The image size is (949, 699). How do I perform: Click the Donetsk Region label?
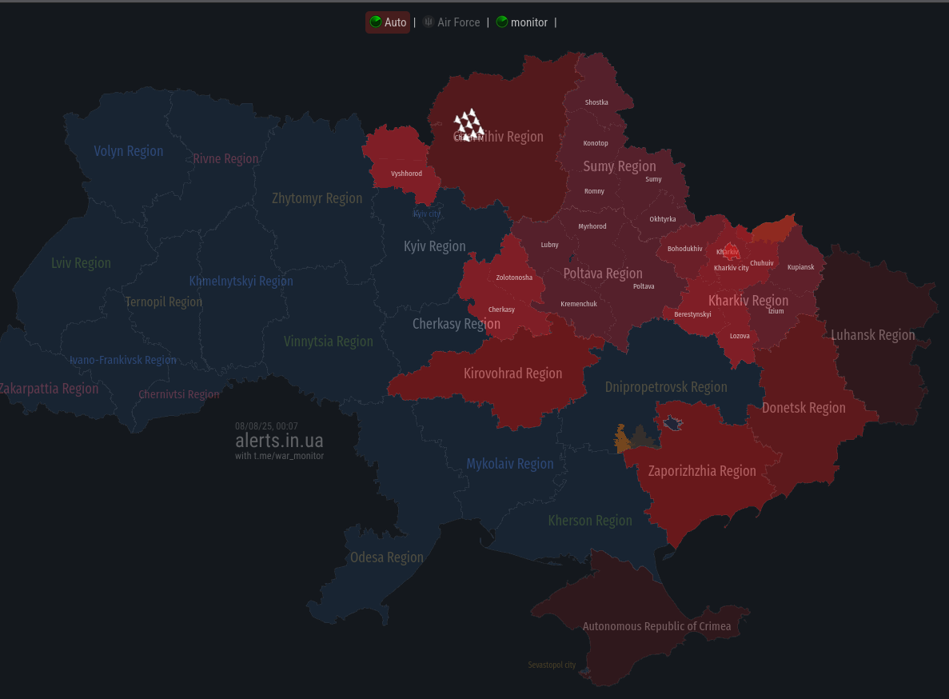(x=803, y=407)
